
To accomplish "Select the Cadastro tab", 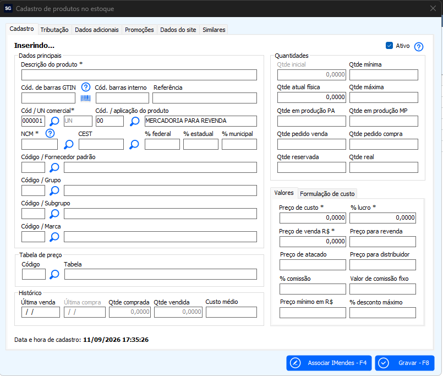I will pyautogui.click(x=22, y=29).
